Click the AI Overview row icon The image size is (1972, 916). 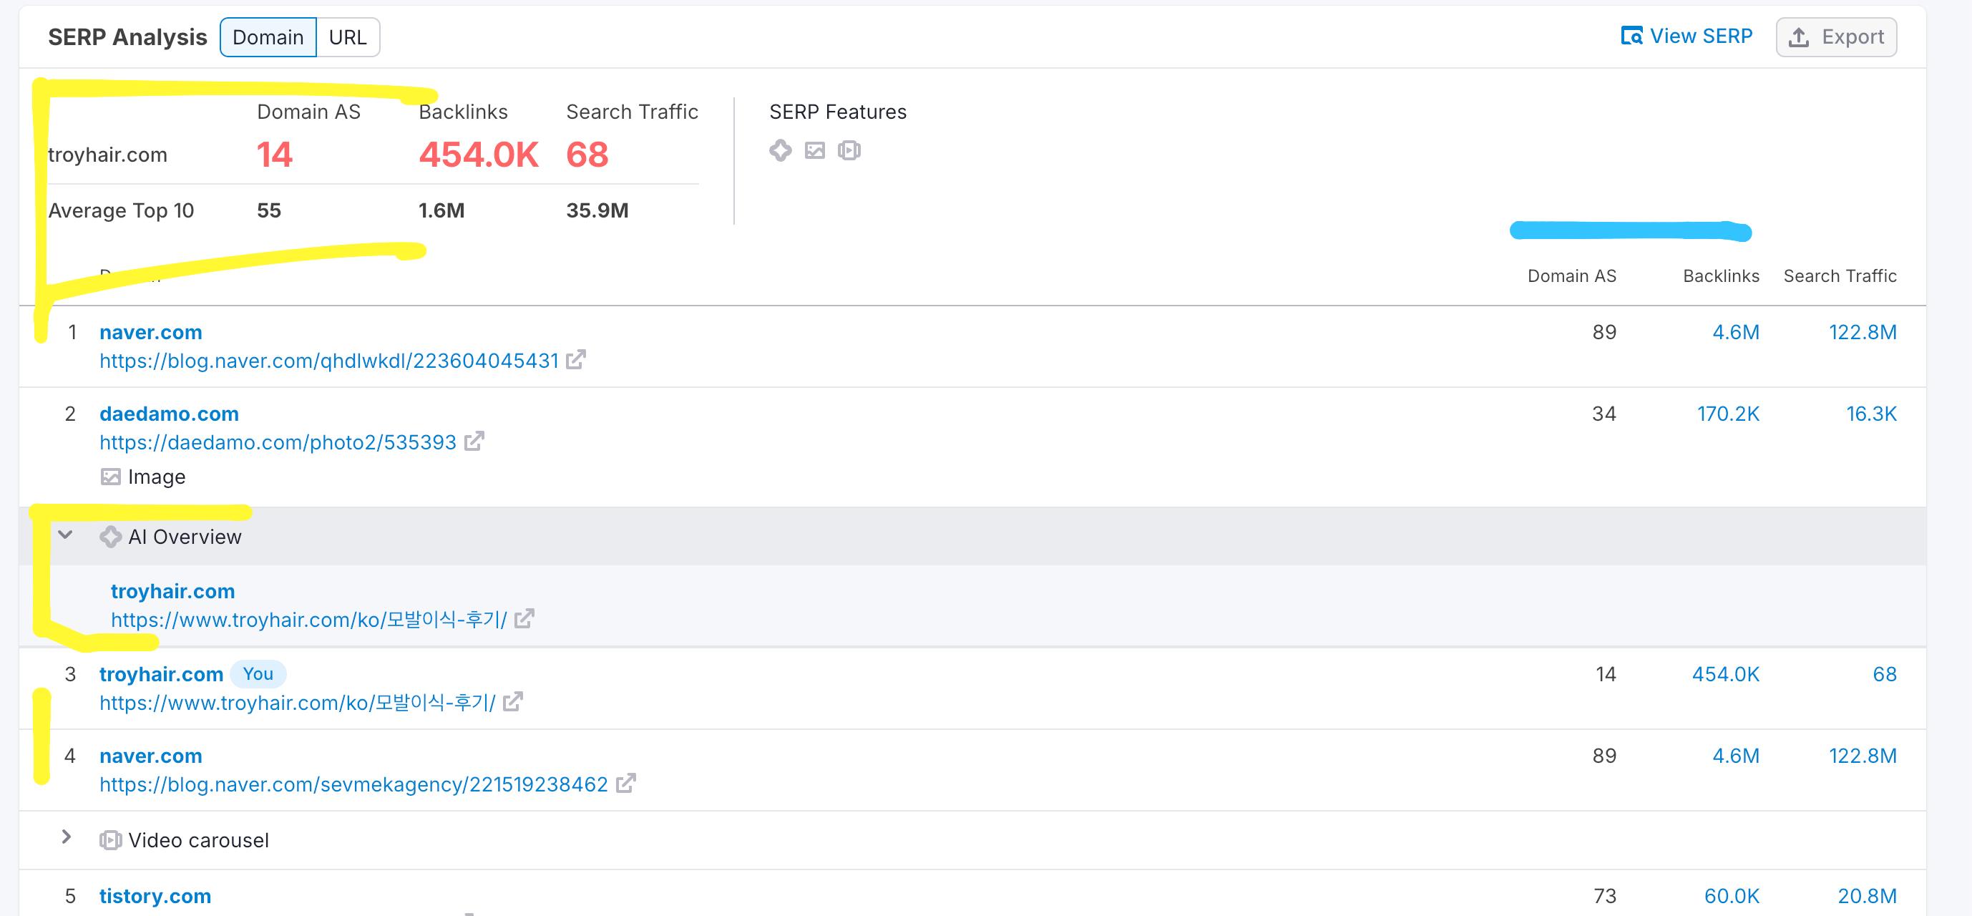click(110, 537)
